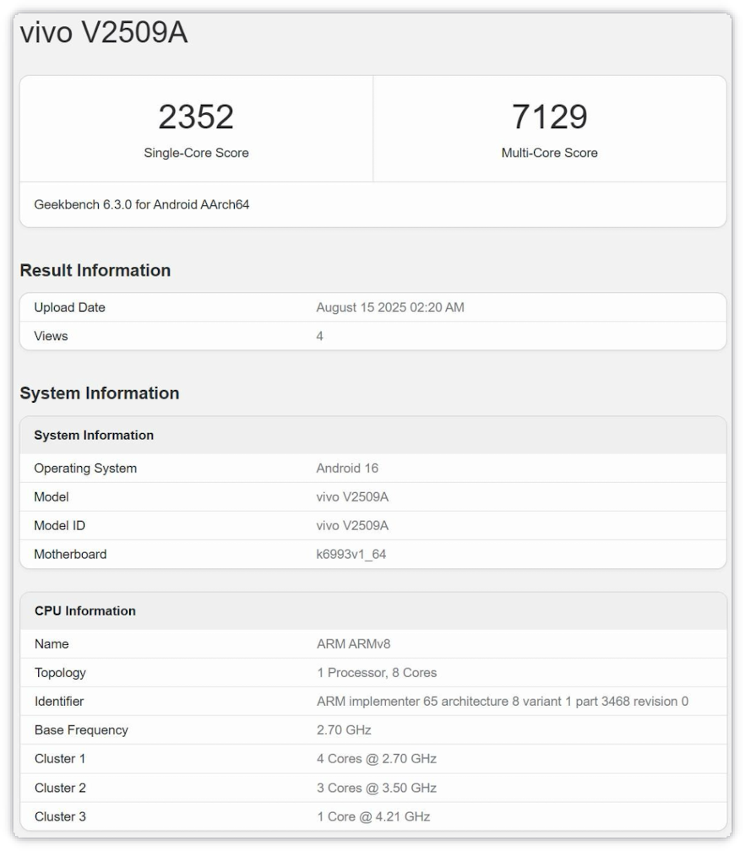Click Cluster 3 value 1 Core @ 4.21 GHz
Image resolution: width=745 pixels, height=851 pixels.
coord(373,816)
